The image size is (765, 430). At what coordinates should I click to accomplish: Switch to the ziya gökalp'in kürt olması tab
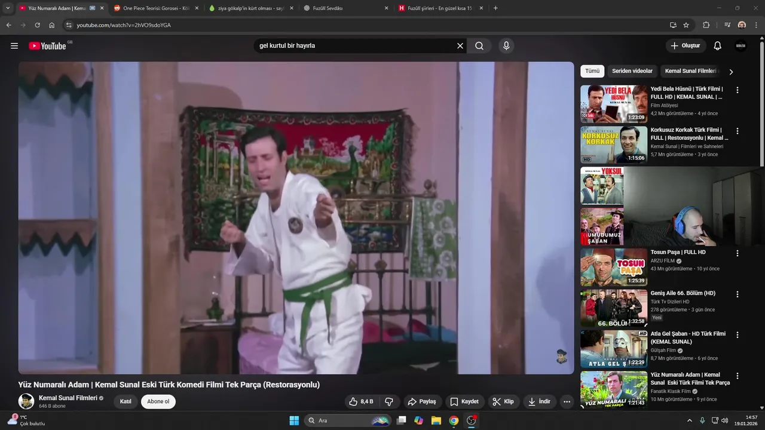point(250,8)
